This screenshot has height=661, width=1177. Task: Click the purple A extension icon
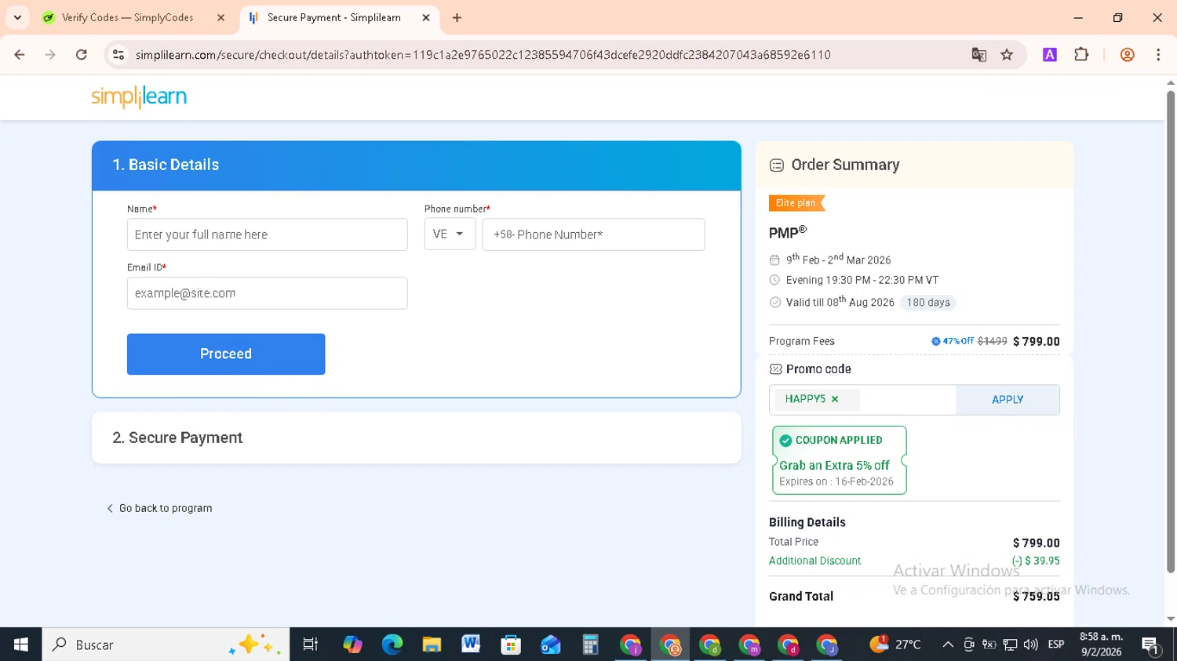pos(1050,55)
